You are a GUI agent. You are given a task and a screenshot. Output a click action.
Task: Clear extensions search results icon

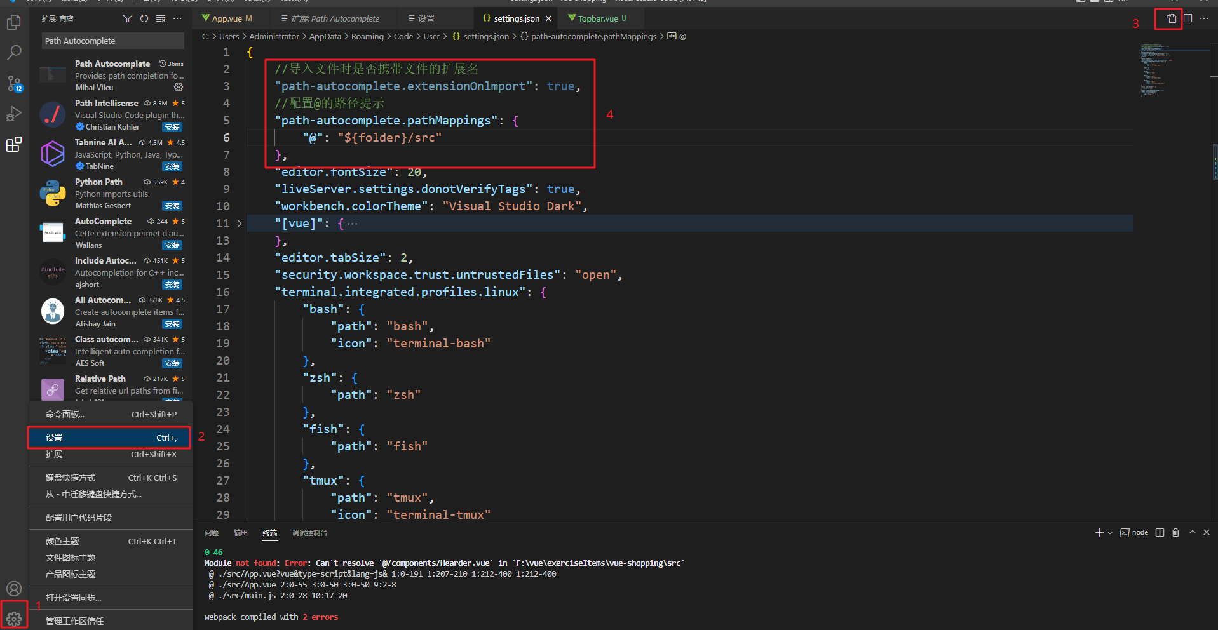[x=161, y=18]
